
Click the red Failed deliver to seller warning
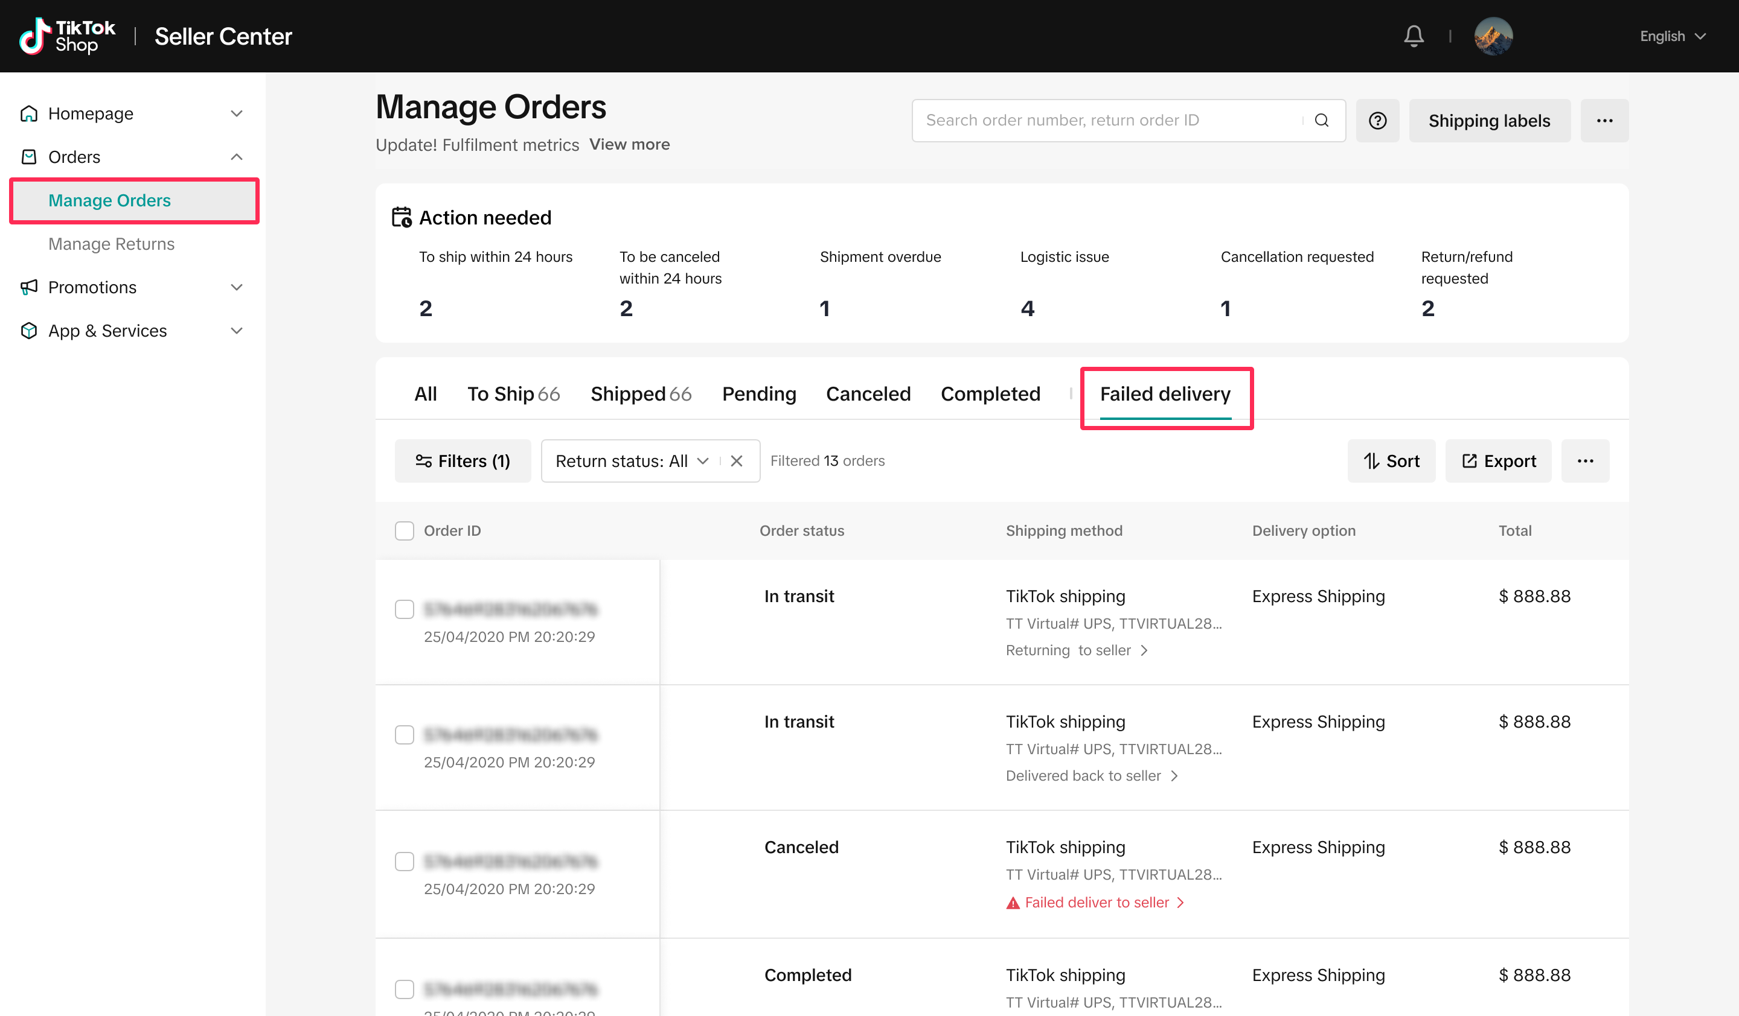(1096, 902)
